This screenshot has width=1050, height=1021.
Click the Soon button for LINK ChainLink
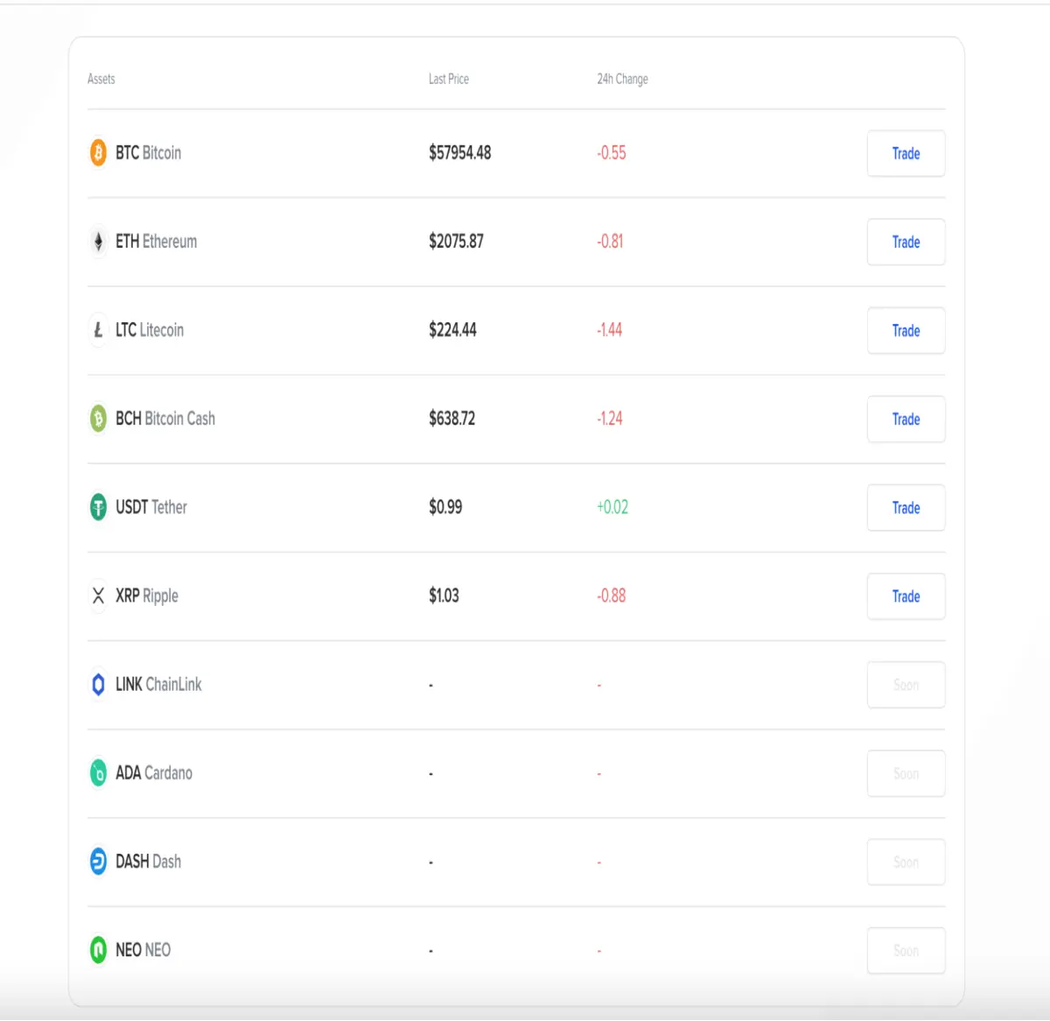pyautogui.click(x=906, y=685)
